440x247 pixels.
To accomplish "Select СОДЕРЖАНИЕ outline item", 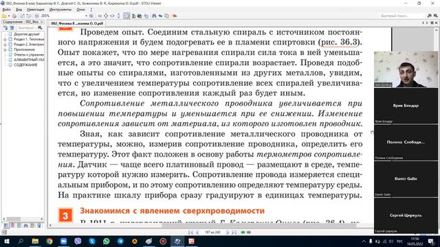I will click(x=25, y=64).
